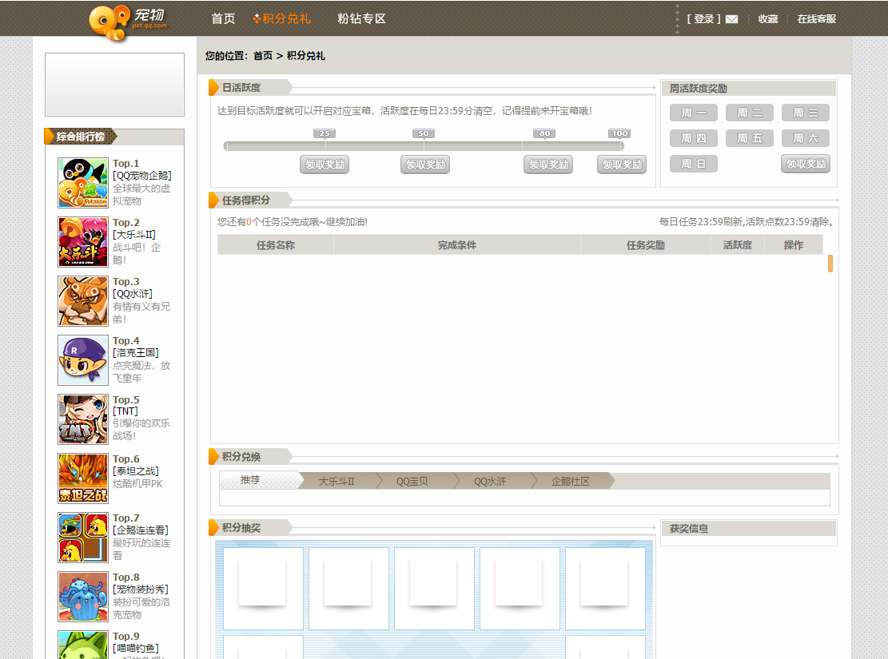Open 在线客服 support link
The width and height of the screenshot is (888, 659).
(817, 19)
